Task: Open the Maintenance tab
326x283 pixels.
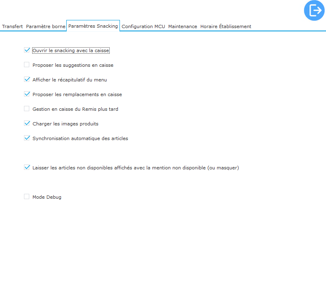Action: pos(183,26)
